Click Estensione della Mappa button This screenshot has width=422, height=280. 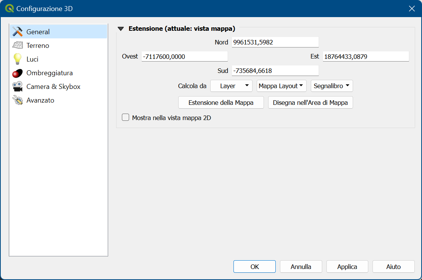point(221,103)
